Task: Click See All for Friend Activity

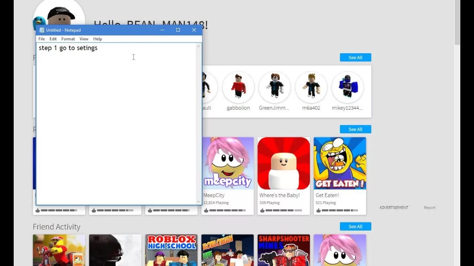Action: pyautogui.click(x=355, y=226)
